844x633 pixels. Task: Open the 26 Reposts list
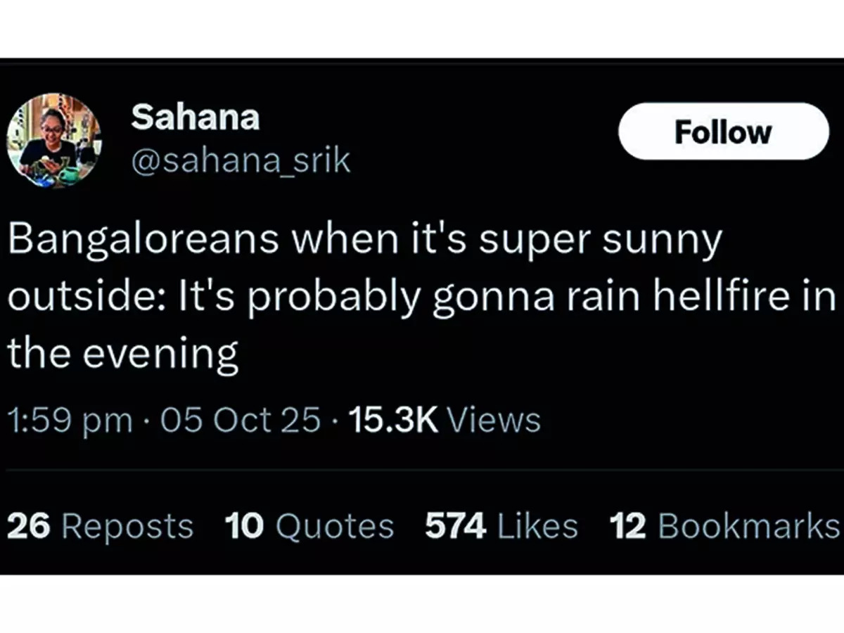100,526
